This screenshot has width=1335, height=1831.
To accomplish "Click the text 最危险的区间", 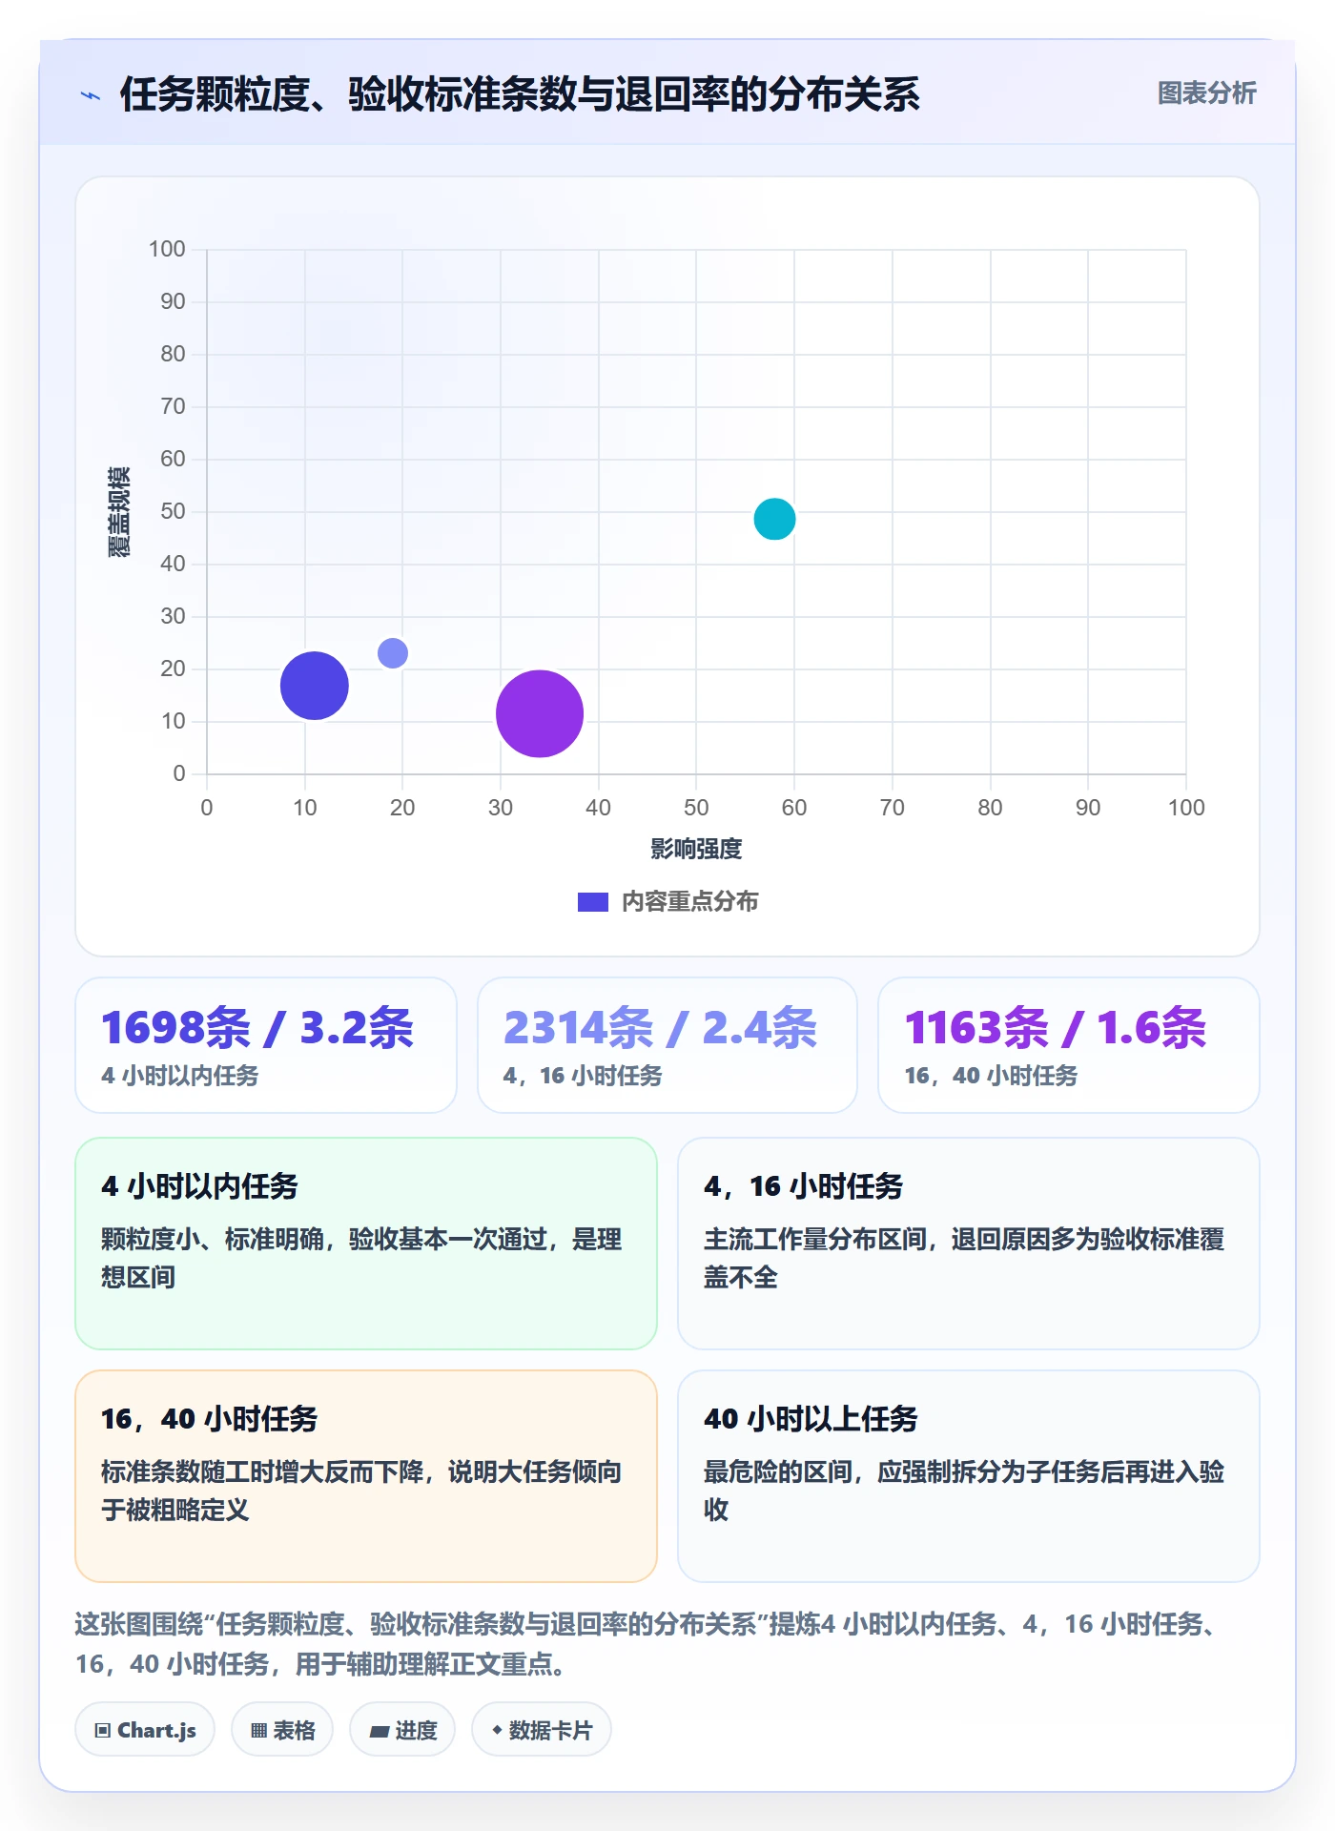I will pyautogui.click(x=777, y=1471).
